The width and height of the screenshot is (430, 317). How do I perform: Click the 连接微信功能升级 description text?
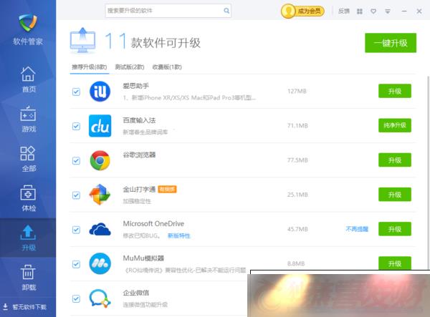tap(145, 305)
